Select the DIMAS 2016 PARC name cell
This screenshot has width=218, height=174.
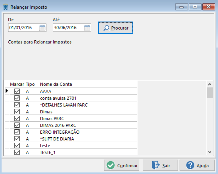click(x=88, y=125)
